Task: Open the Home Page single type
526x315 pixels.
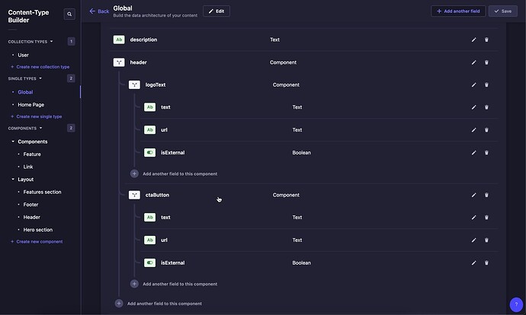Action: tap(30, 104)
